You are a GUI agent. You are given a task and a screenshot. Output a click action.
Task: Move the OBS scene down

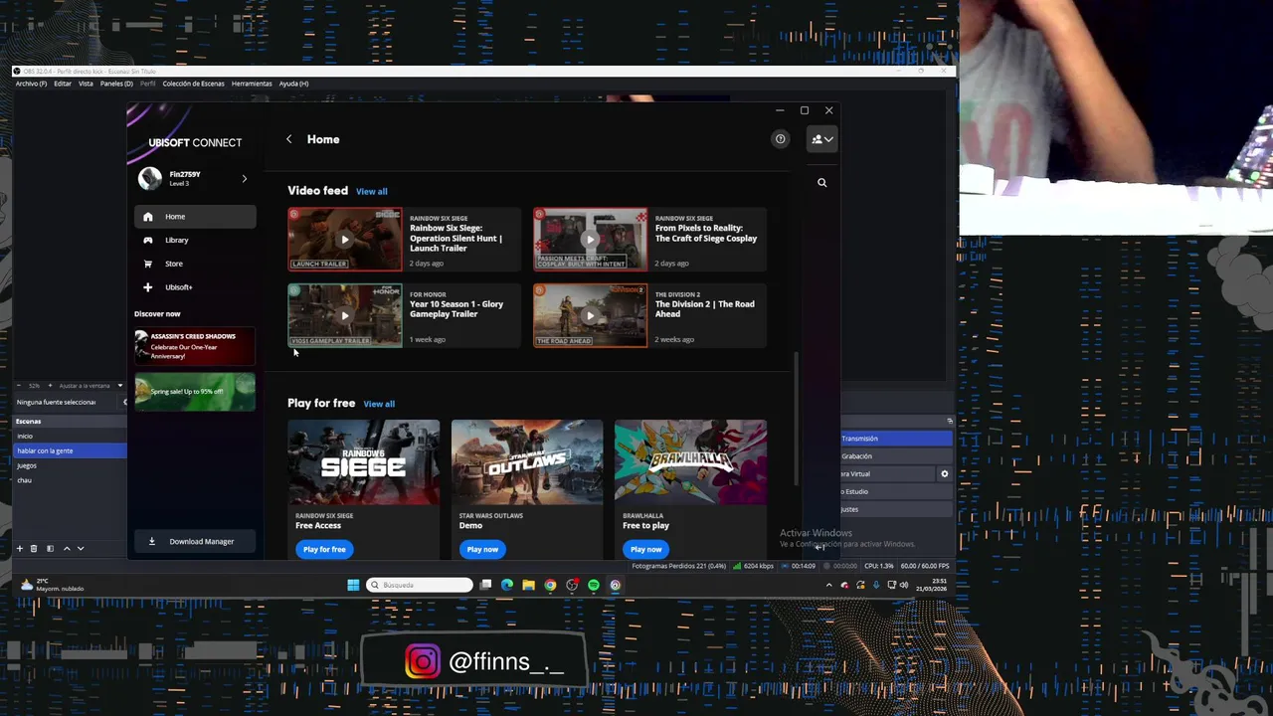[x=81, y=548]
